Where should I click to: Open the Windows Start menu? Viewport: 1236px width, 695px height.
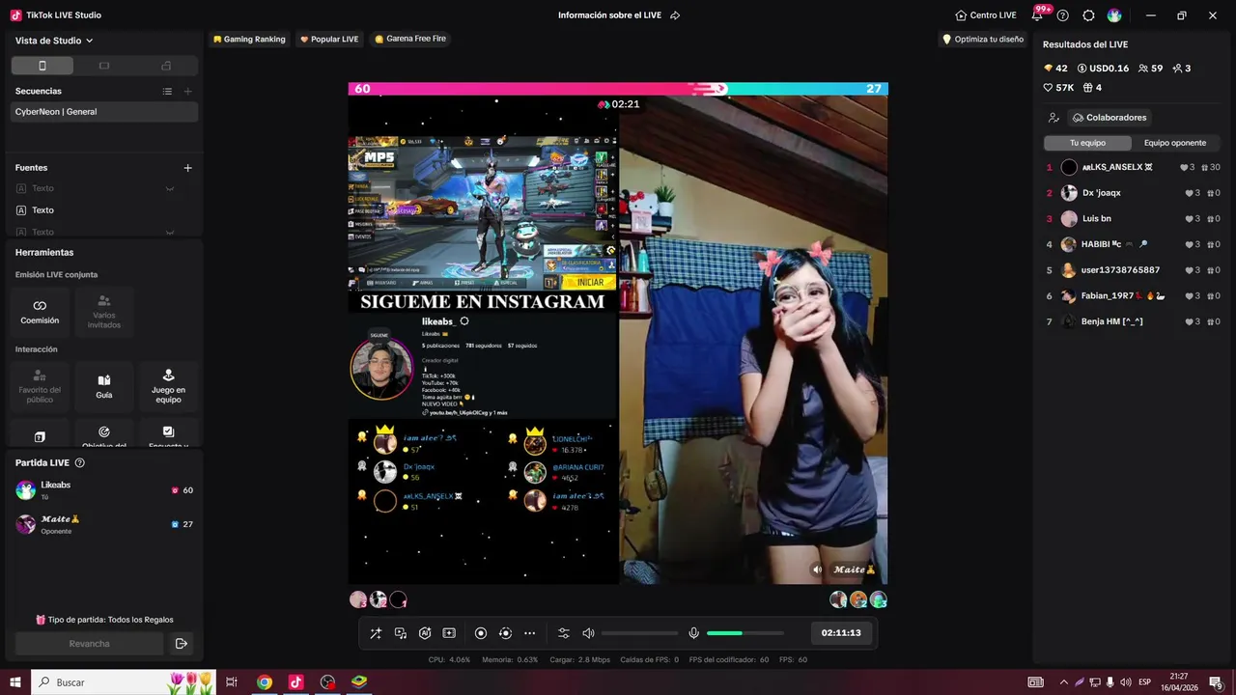point(15,682)
